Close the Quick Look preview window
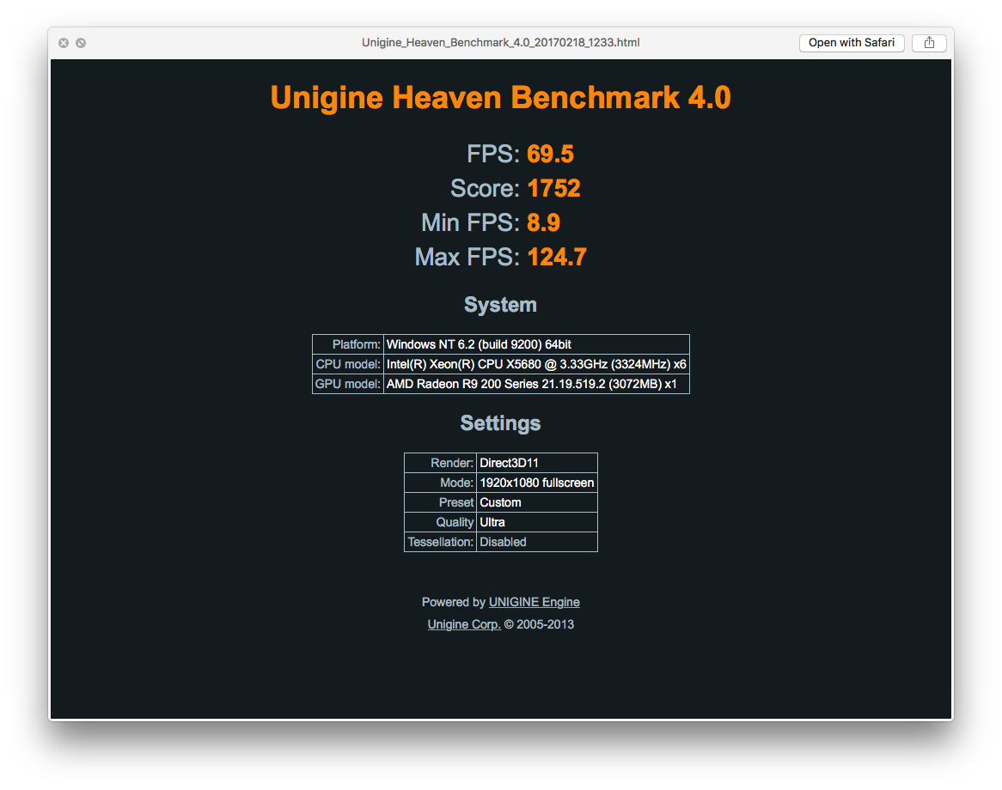This screenshot has height=790, width=1002. pyautogui.click(x=64, y=43)
